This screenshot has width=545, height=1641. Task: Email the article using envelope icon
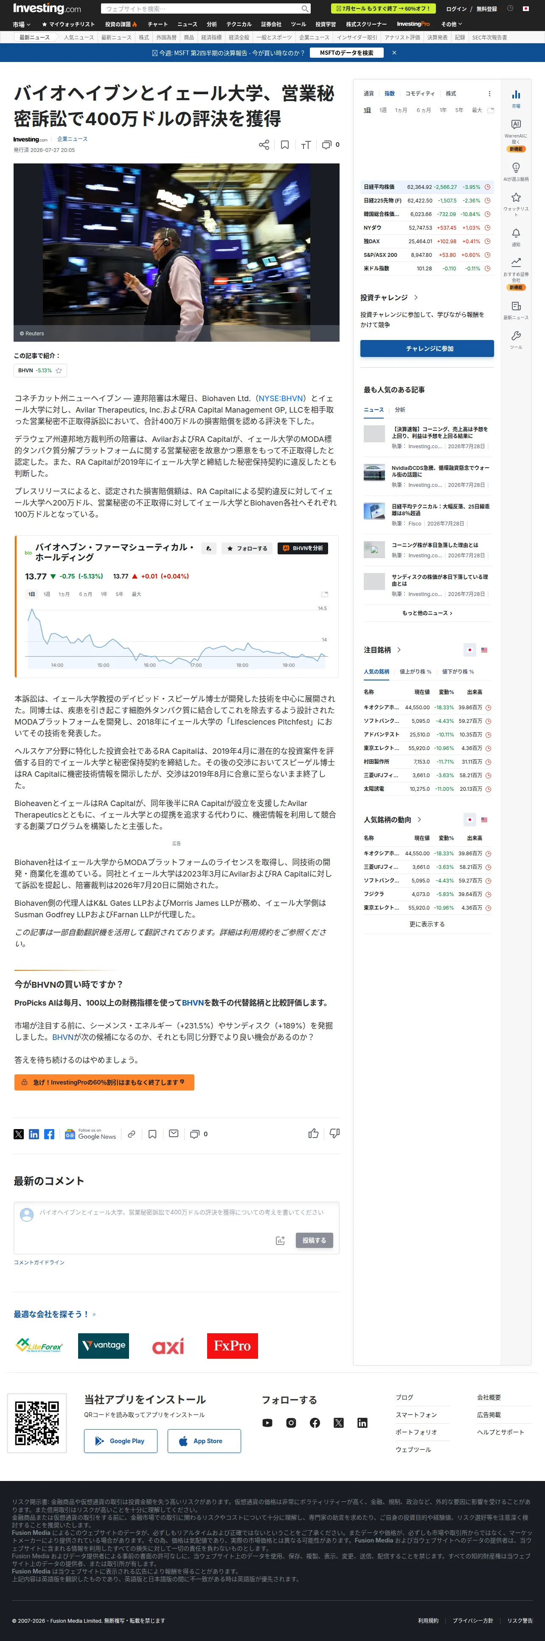(173, 1134)
